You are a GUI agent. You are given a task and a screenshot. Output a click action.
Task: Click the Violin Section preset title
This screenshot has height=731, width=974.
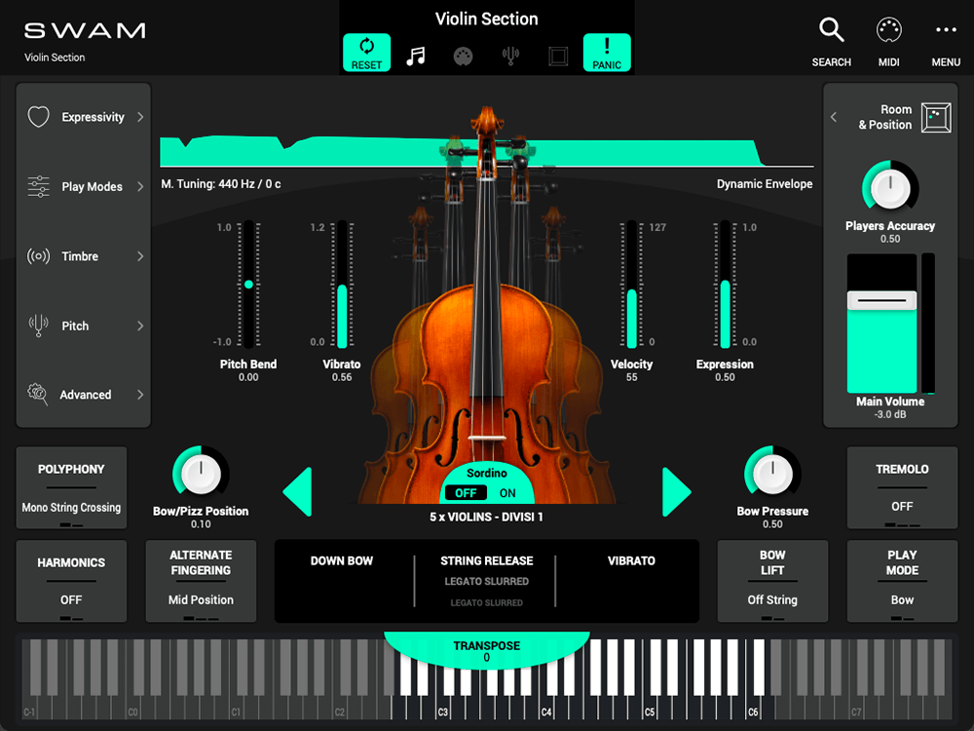tap(486, 19)
